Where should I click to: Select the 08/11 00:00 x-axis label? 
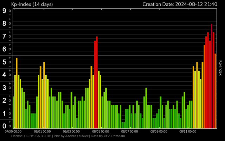[x=188, y=131]
